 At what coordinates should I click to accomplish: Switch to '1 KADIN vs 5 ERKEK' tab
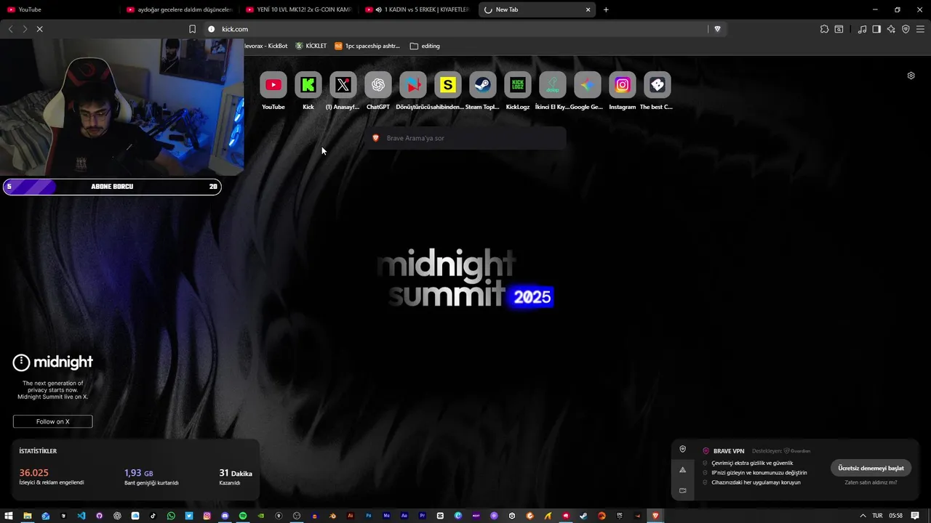pos(417,9)
